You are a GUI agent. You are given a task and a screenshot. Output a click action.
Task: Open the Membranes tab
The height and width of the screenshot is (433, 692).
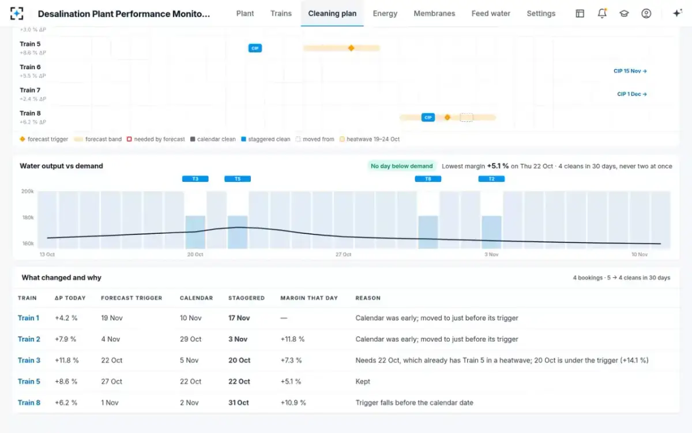(x=434, y=13)
